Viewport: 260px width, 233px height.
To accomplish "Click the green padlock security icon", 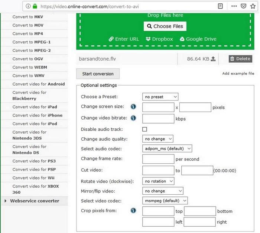I will [x=35, y=6].
